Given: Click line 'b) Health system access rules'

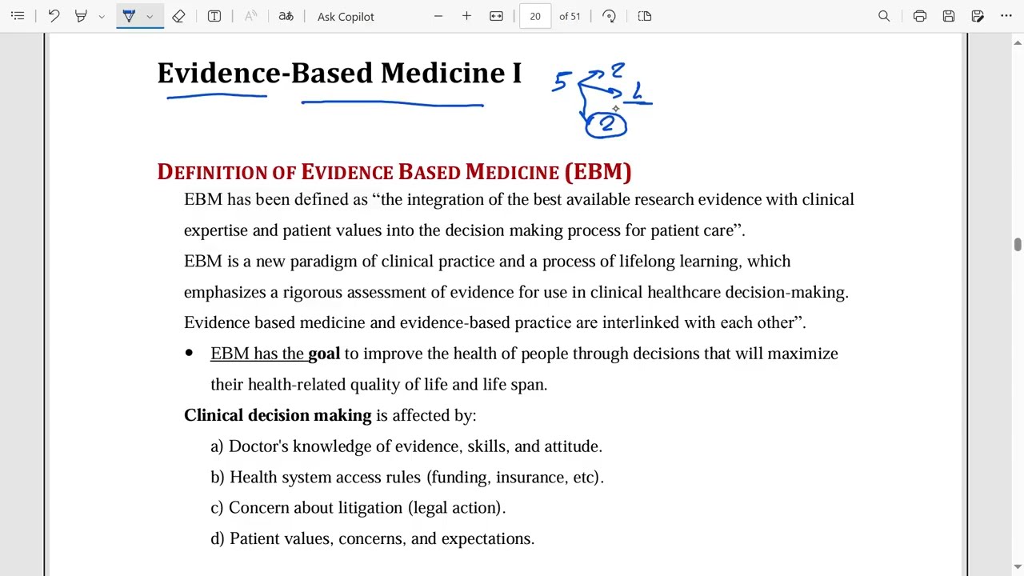Looking at the screenshot, I should pos(407,478).
